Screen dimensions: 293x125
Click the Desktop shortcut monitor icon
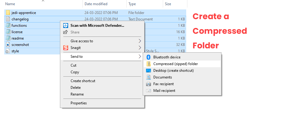pos(148,71)
